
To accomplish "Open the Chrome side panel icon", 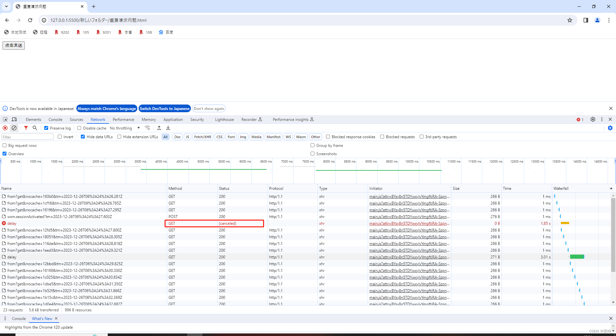I will point(586,20).
